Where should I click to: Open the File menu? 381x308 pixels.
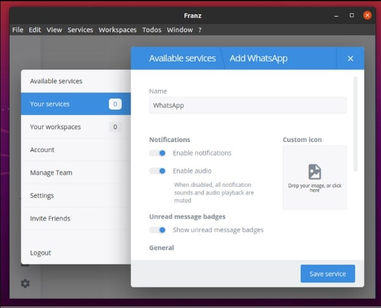pos(18,29)
